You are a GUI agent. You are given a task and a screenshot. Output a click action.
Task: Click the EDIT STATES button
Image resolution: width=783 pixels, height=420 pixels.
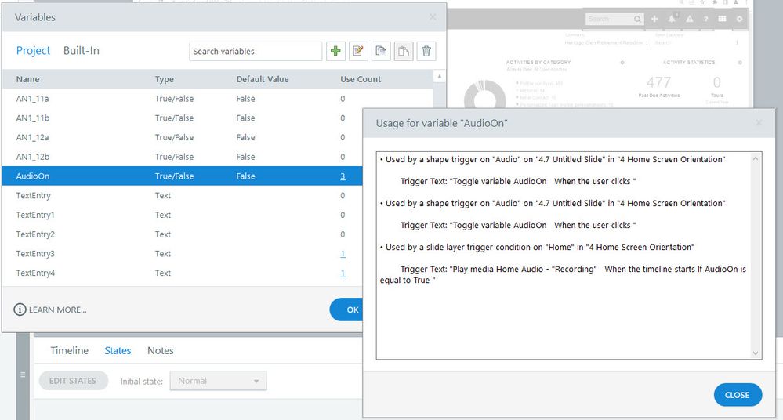tap(73, 381)
